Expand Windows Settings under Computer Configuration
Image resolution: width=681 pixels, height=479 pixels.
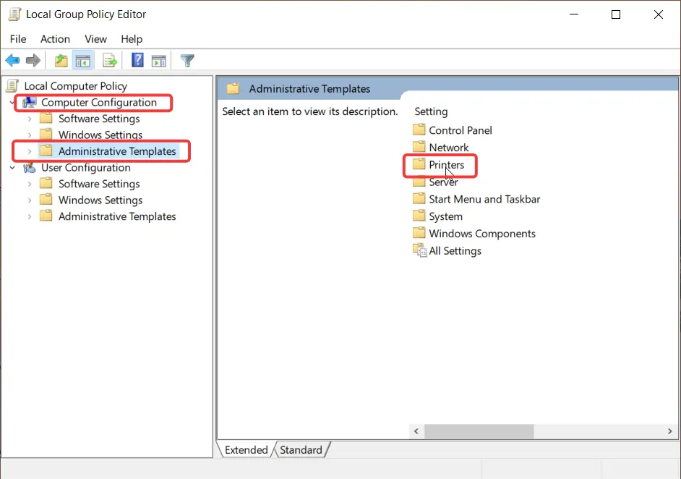point(30,135)
